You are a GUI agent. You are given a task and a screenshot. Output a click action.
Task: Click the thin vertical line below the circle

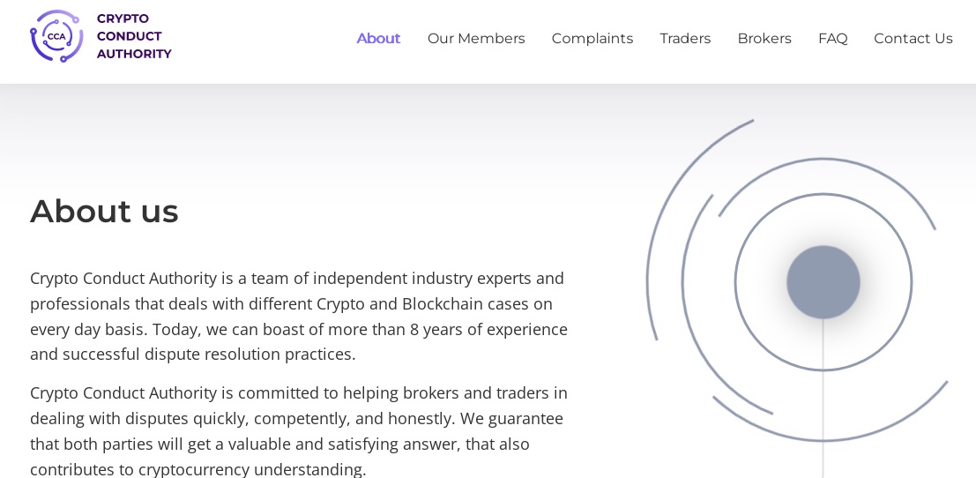click(x=823, y=399)
